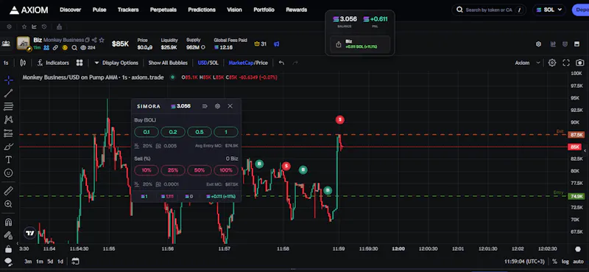Open the emoji sticker tool
Screen dimensions: 589x272
point(8,172)
